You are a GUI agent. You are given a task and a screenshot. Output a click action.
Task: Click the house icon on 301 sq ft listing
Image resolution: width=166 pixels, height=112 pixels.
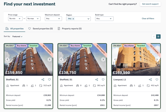click(x=61, y=86)
